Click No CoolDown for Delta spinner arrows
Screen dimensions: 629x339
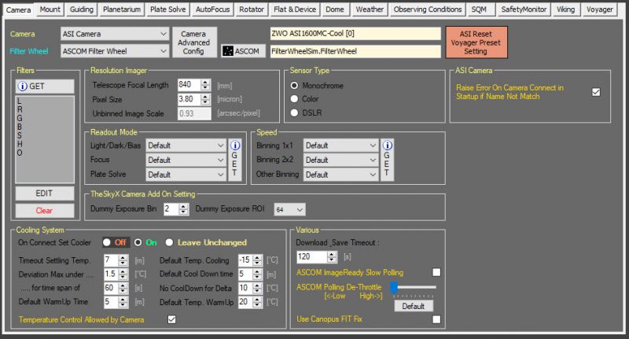click(258, 288)
